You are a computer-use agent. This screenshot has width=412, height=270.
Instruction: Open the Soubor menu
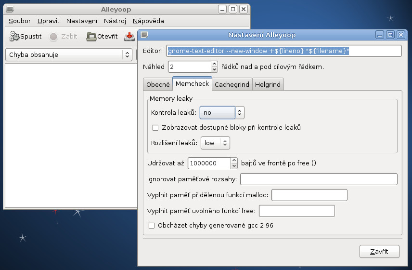[20, 21]
